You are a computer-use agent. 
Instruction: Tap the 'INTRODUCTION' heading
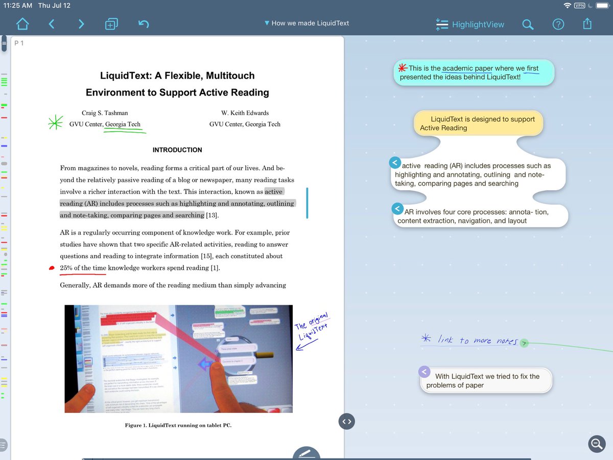pos(177,150)
